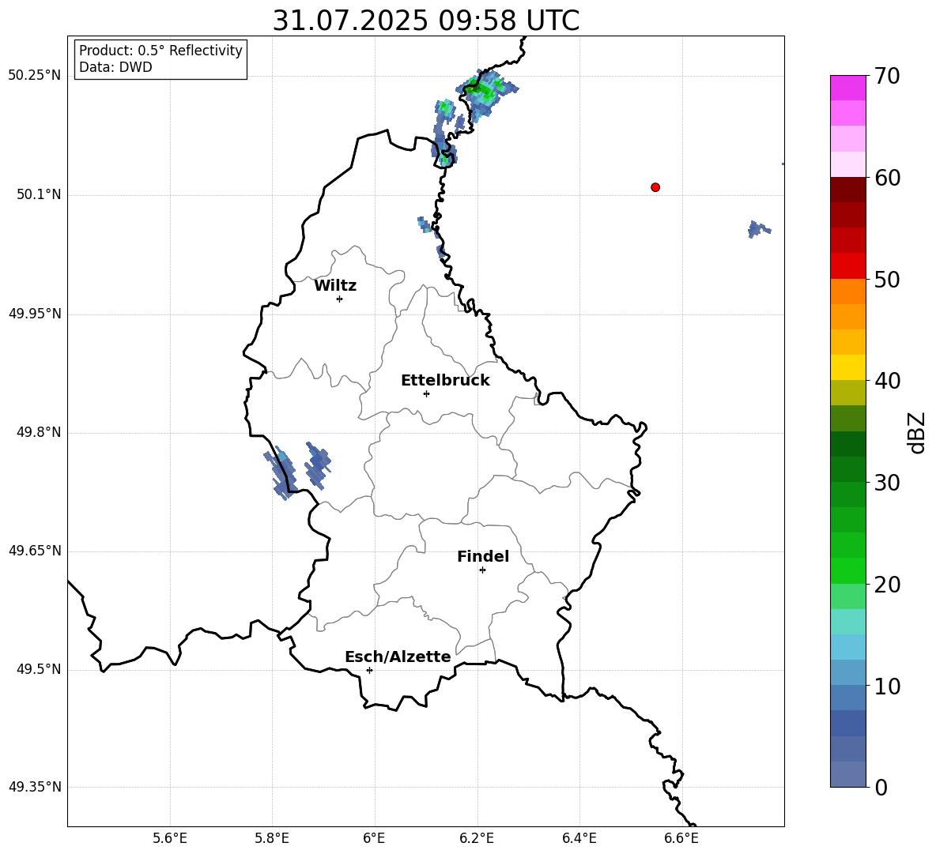Click the Esch/Alzette cross marker
This screenshot has width=936, height=854.
[369, 670]
